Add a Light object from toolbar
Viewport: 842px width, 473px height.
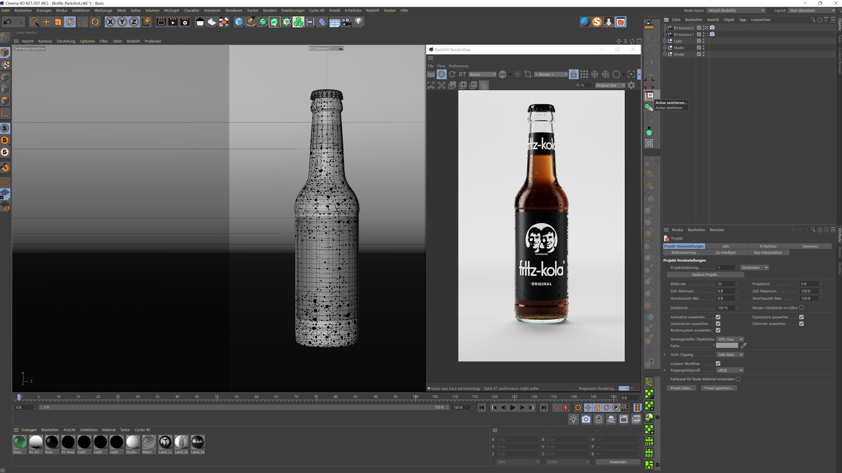point(359,21)
